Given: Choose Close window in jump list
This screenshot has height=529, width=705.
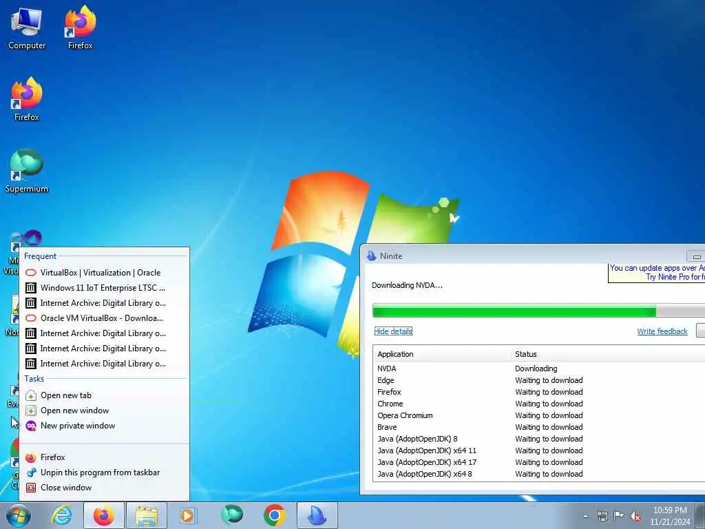Looking at the screenshot, I should point(104,488).
